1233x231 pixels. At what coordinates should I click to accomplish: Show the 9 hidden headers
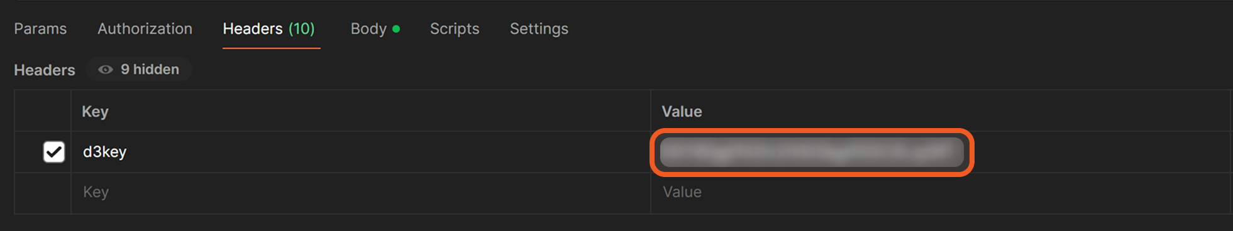[x=139, y=70]
